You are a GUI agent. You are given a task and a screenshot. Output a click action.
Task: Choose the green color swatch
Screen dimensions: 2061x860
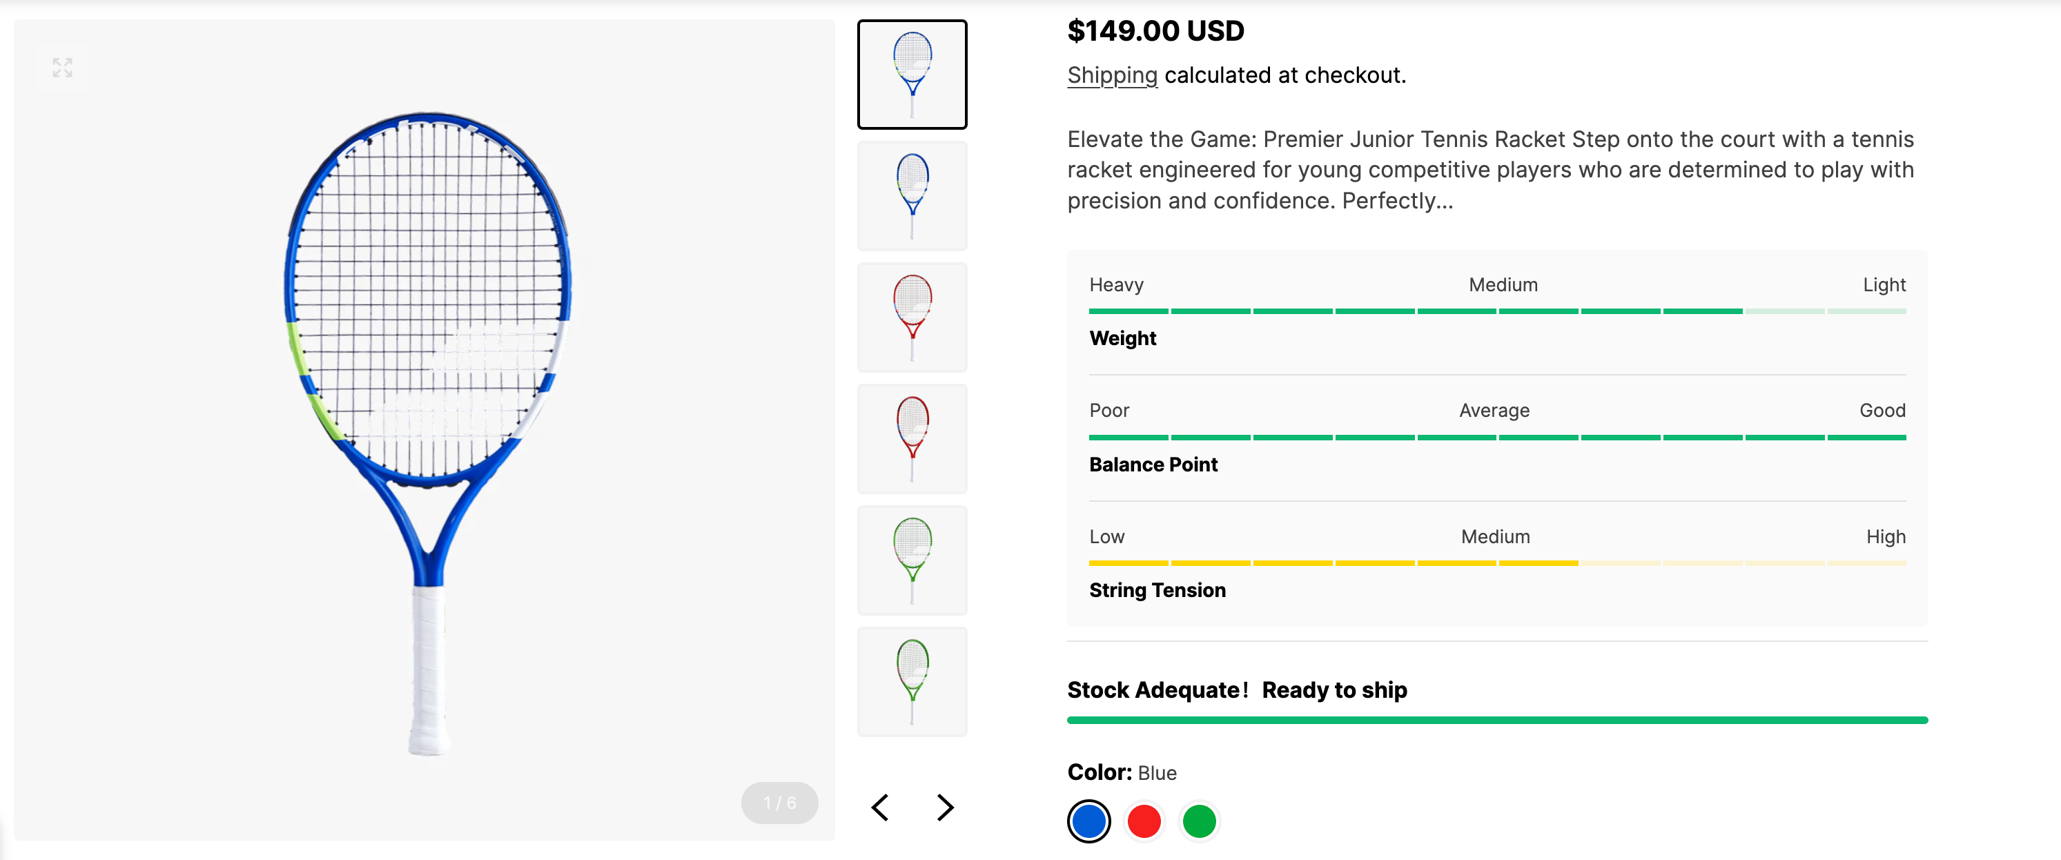click(x=1200, y=821)
